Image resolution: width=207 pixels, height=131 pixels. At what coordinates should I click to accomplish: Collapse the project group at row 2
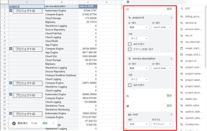[x=11, y=11]
